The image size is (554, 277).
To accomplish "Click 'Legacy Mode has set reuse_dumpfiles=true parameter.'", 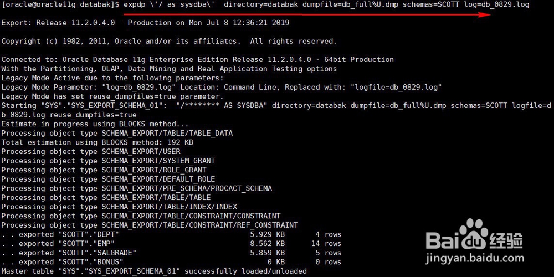I will (112, 96).
